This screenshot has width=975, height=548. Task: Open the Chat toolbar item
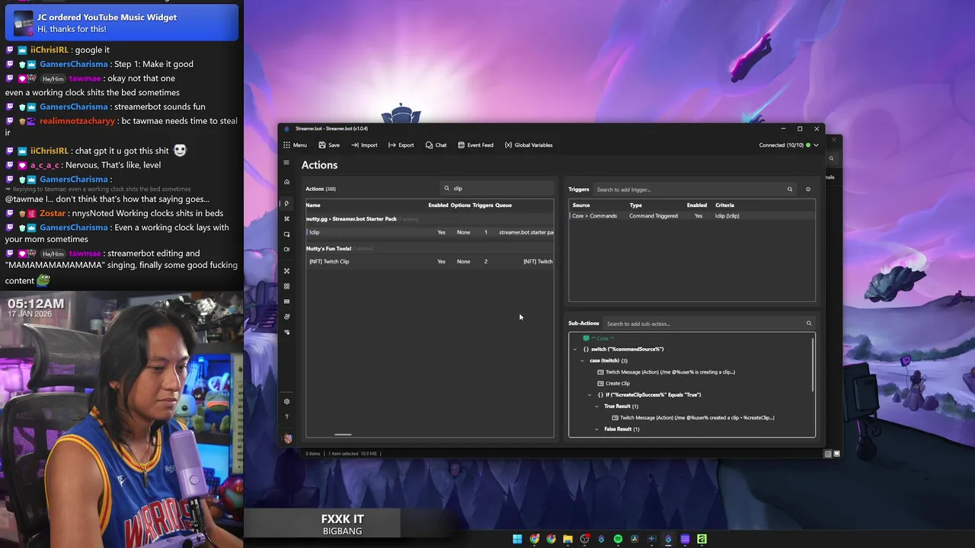pos(436,145)
